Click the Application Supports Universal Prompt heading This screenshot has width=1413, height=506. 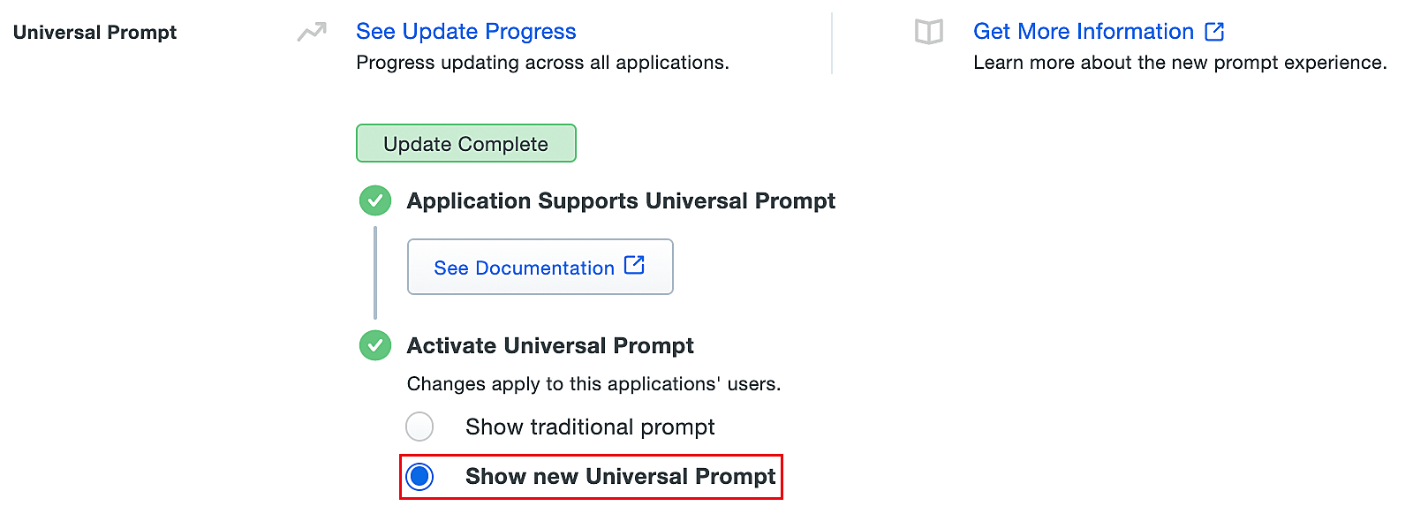pyautogui.click(x=620, y=201)
